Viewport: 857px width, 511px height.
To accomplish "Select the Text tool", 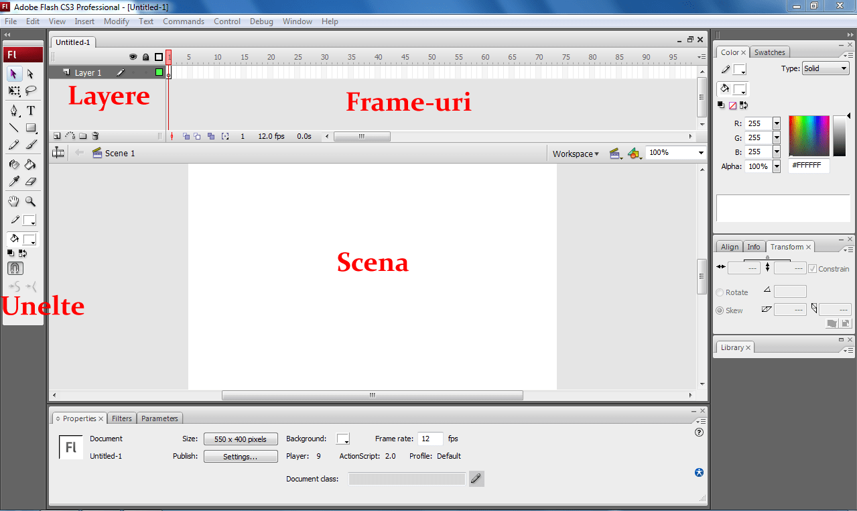I will tap(31, 110).
